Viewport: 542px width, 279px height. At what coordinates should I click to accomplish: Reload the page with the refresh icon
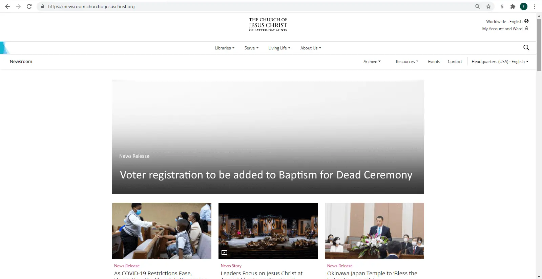coord(29,6)
